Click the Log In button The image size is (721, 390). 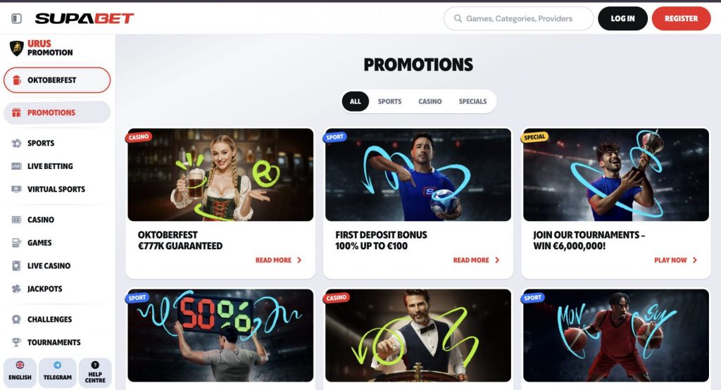click(x=622, y=18)
